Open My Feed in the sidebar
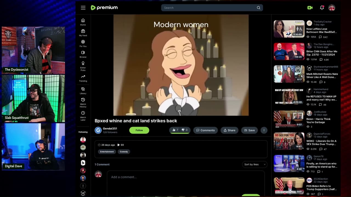Screen dimensions: 351x197 [83, 33]
